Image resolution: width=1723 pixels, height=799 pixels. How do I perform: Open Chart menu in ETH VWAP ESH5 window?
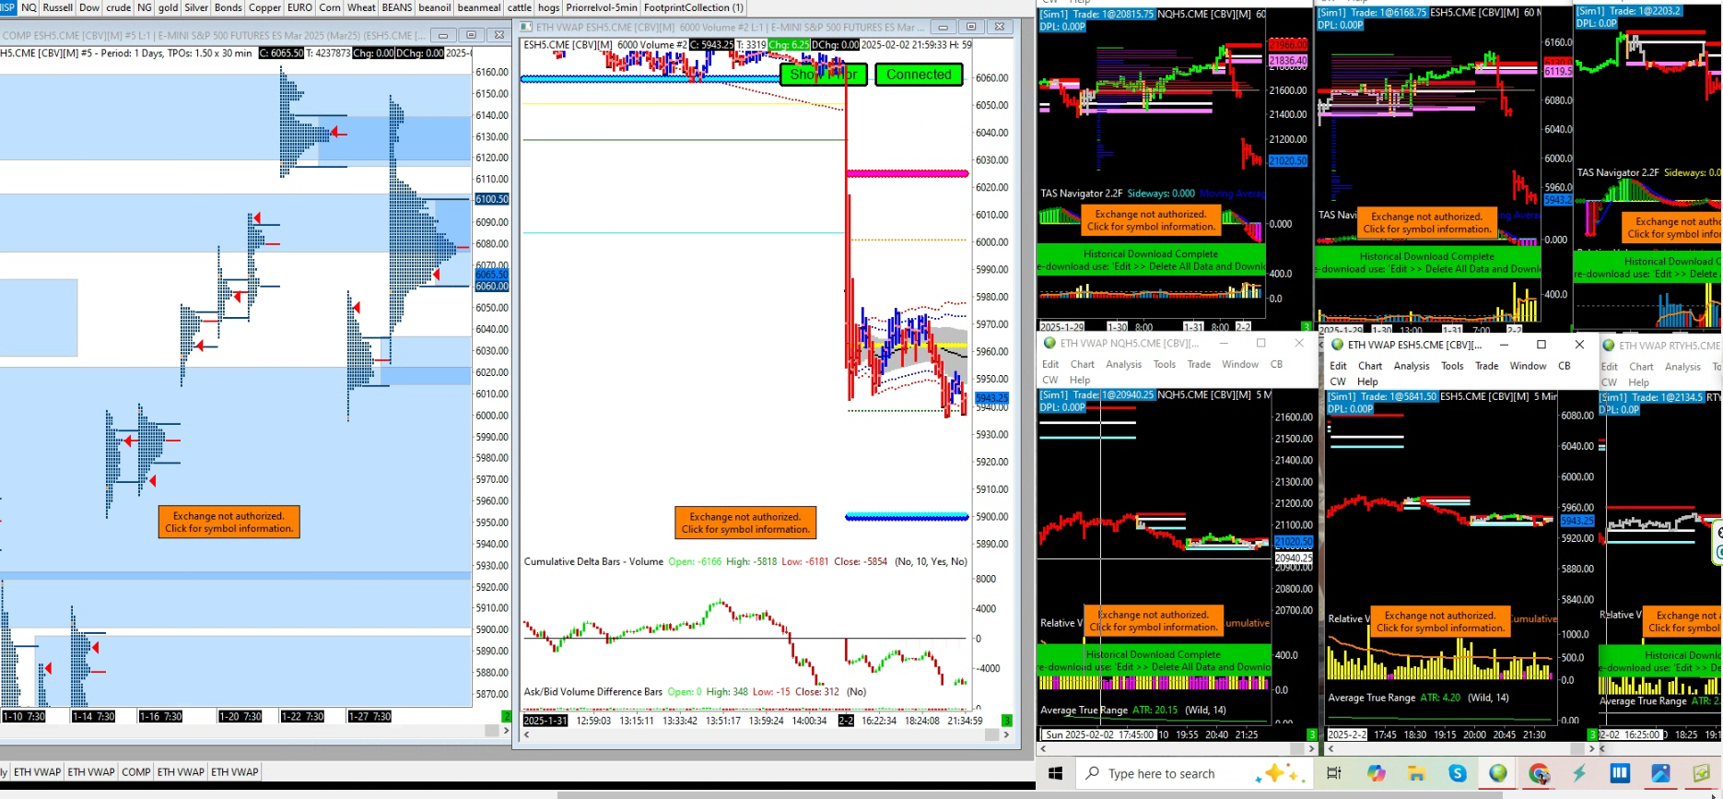(x=1370, y=366)
